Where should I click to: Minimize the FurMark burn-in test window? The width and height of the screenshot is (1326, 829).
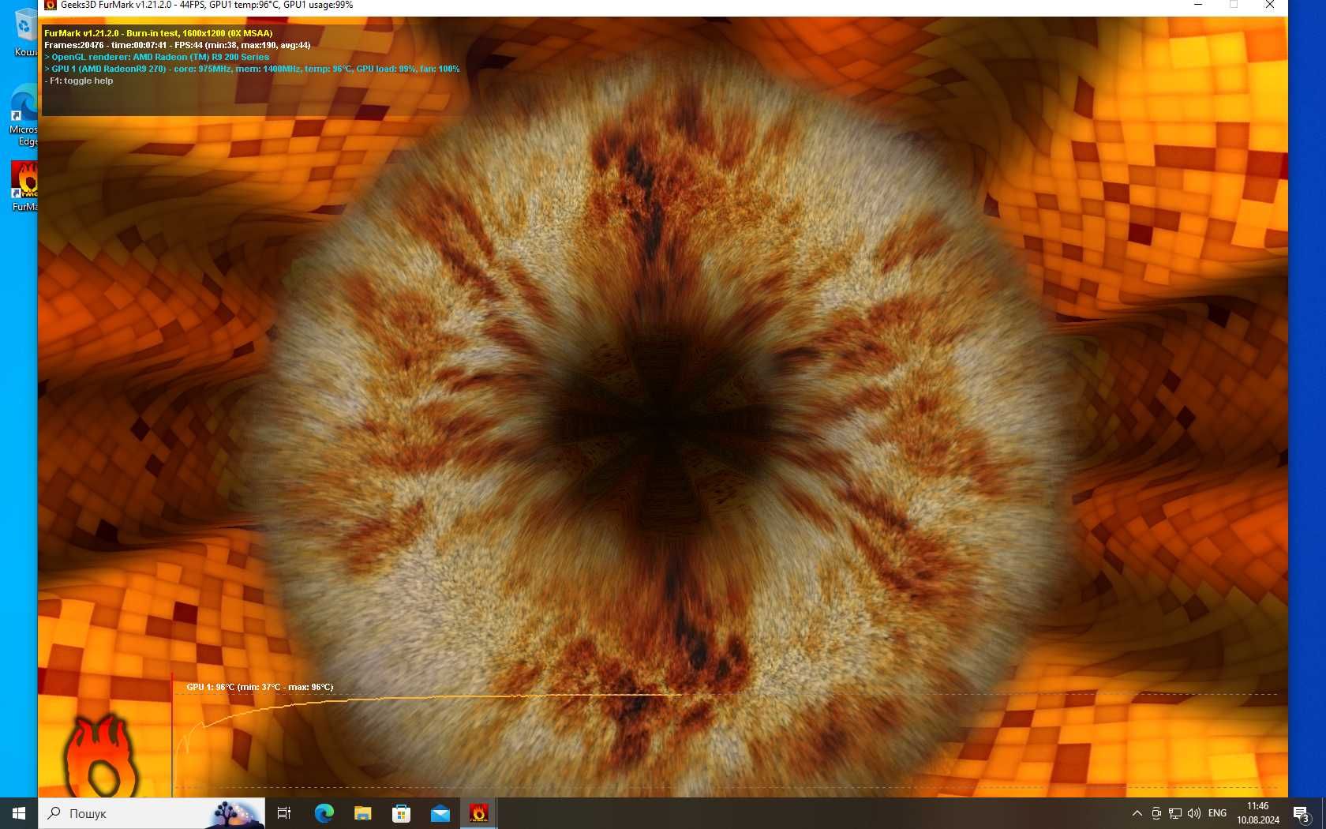coord(1198,5)
